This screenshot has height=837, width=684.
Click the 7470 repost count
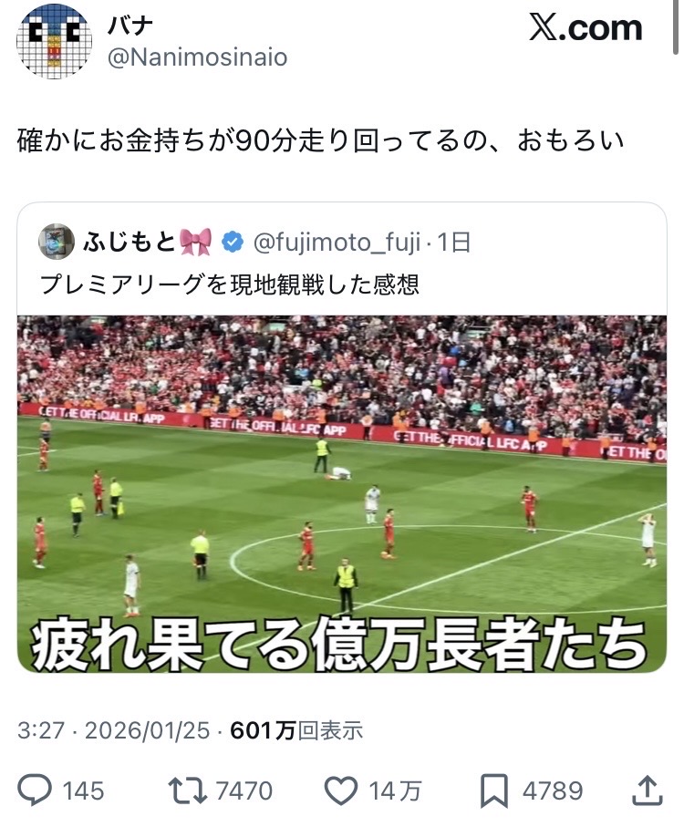(244, 790)
